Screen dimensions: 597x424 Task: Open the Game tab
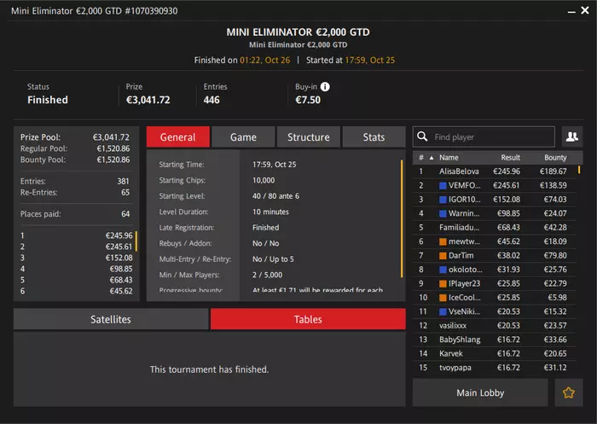click(243, 136)
